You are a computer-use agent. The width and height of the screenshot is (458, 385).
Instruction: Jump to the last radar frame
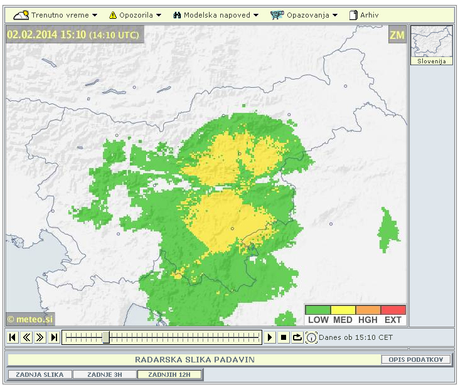point(55,337)
